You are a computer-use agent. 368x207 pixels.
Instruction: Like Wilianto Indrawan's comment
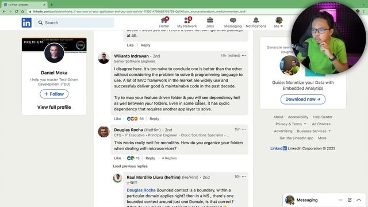(117, 119)
